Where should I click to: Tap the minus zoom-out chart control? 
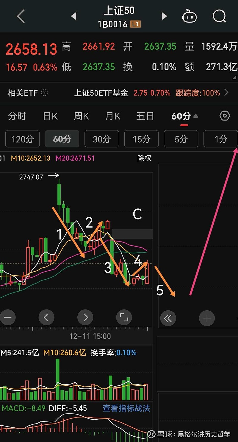tap(8, 318)
